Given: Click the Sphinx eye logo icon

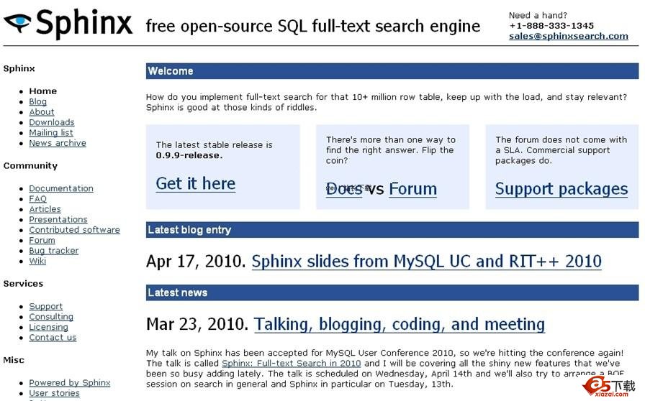Looking at the screenshot, I should click(x=17, y=23).
